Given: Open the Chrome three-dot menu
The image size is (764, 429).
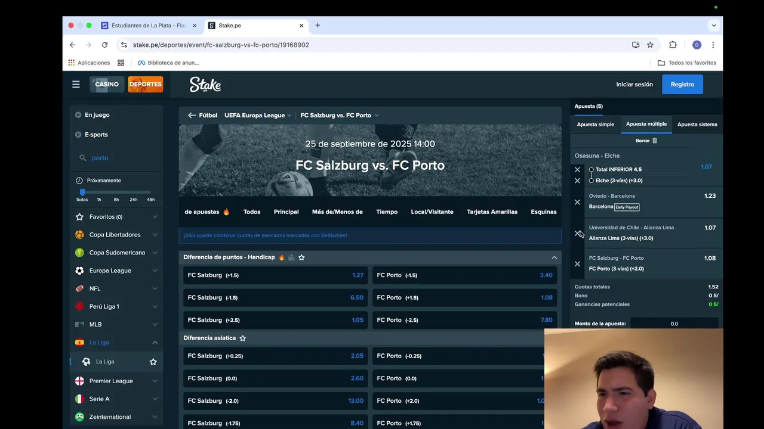Looking at the screenshot, I should pyautogui.click(x=713, y=45).
